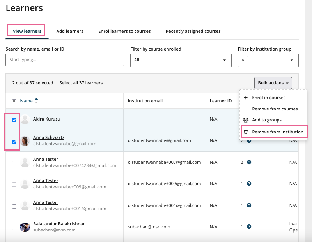Toggle the select-all checkbox in table header
The height and width of the screenshot is (242, 312).
pyautogui.click(x=14, y=101)
